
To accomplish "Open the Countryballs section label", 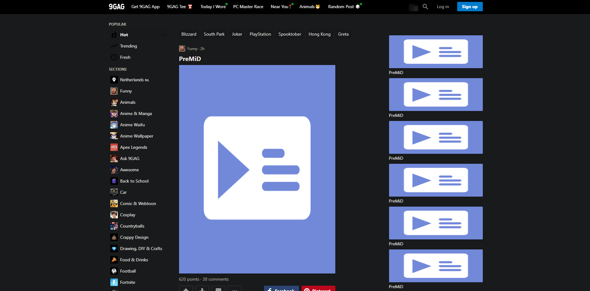I will pos(132,226).
